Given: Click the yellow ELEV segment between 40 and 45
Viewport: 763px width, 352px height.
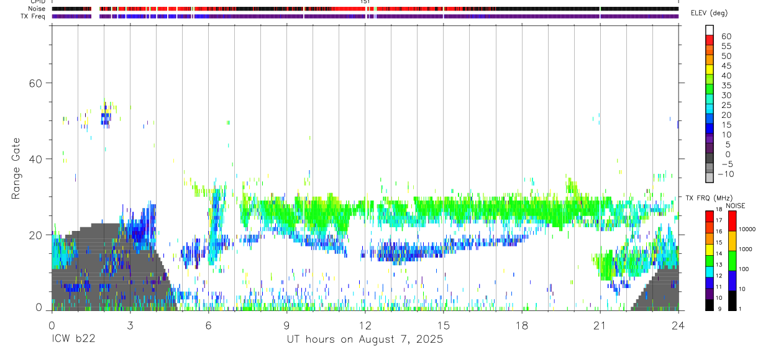Looking at the screenshot, I should (x=710, y=70).
